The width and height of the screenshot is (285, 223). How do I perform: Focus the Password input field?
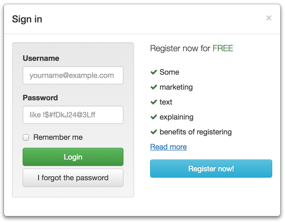pos(73,115)
